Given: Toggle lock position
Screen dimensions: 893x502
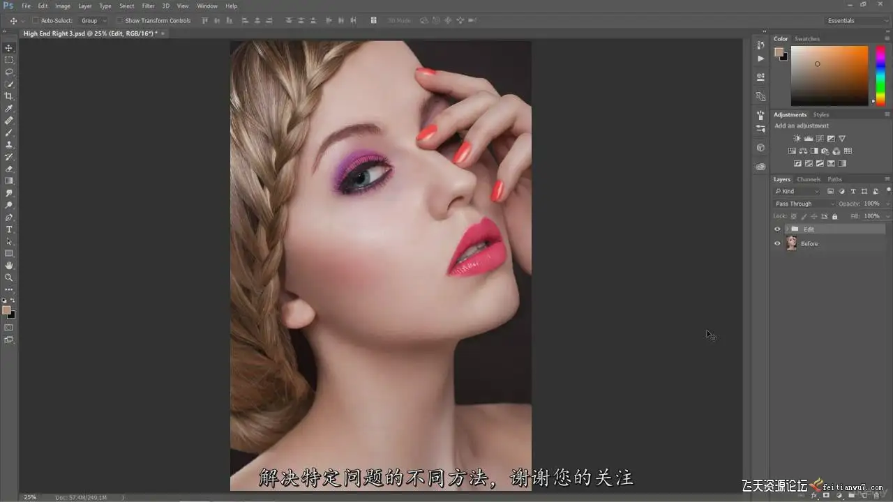Looking at the screenshot, I should (814, 217).
